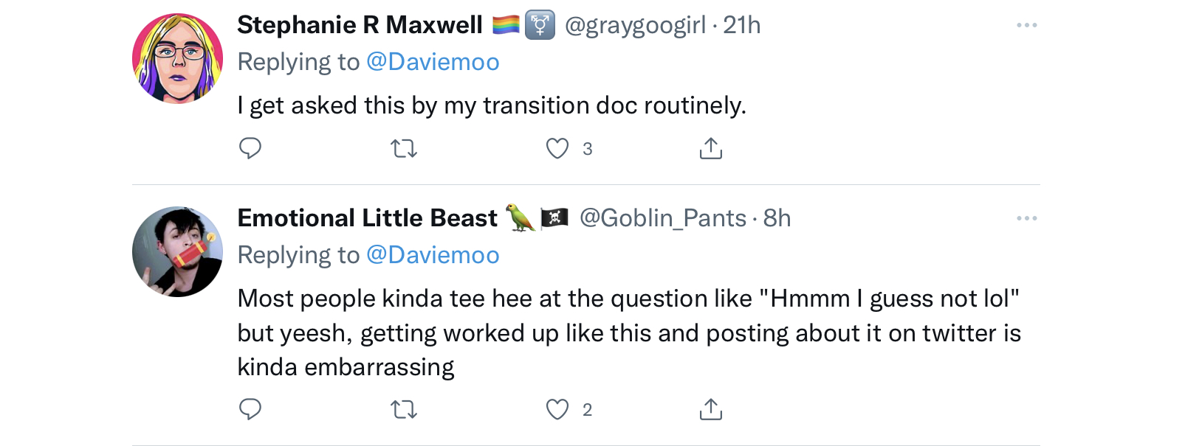Image resolution: width=1185 pixels, height=446 pixels.
Task: Retweet Stephanie R Maxwell's tweet
Action: pos(404,149)
